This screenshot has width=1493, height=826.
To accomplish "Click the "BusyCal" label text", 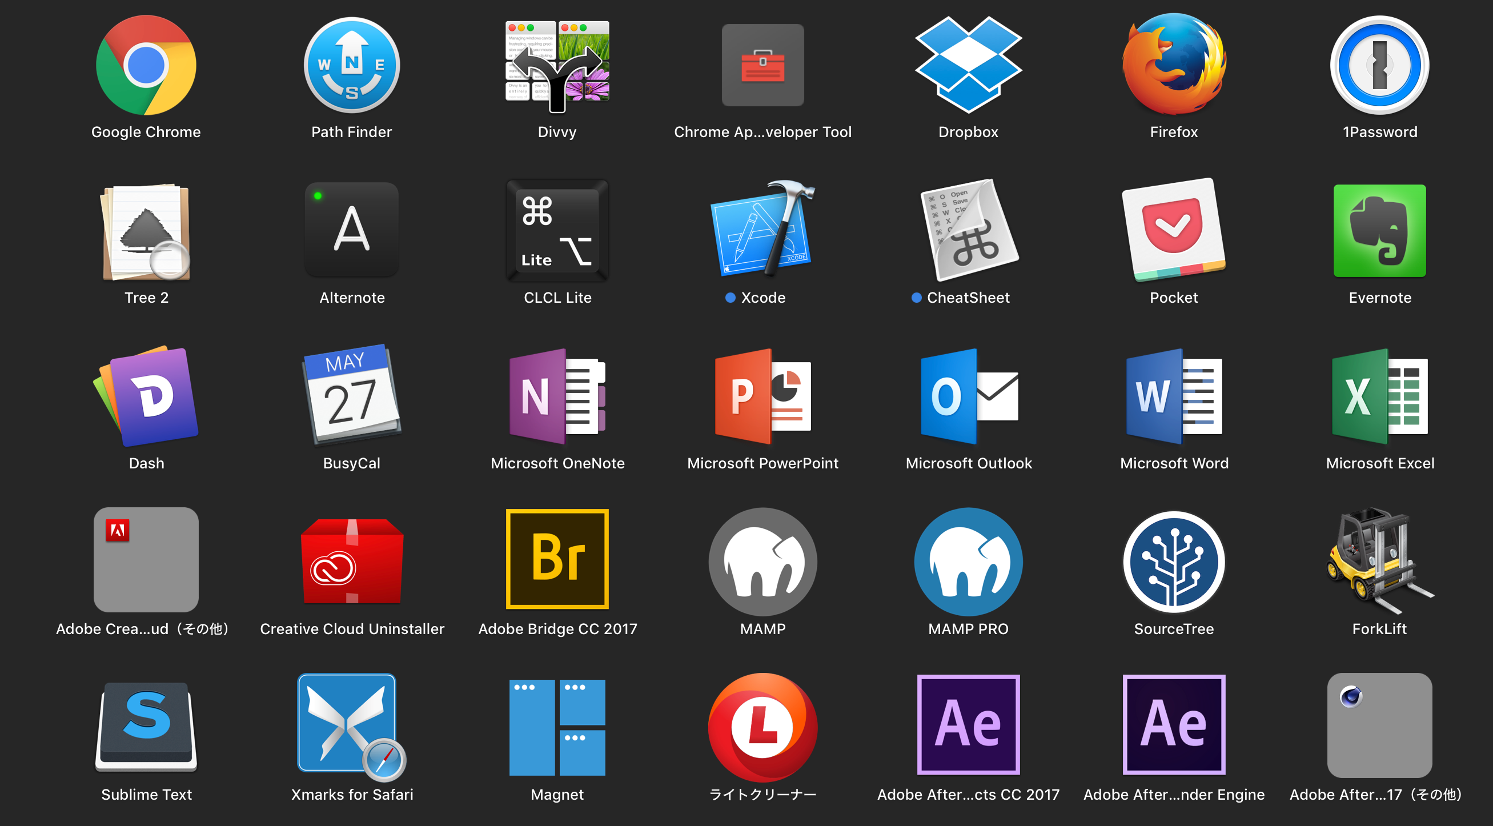I will coord(352,463).
